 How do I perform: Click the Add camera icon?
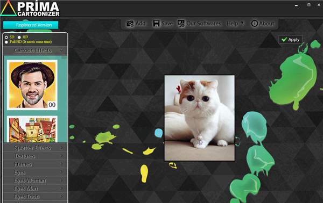point(130,24)
